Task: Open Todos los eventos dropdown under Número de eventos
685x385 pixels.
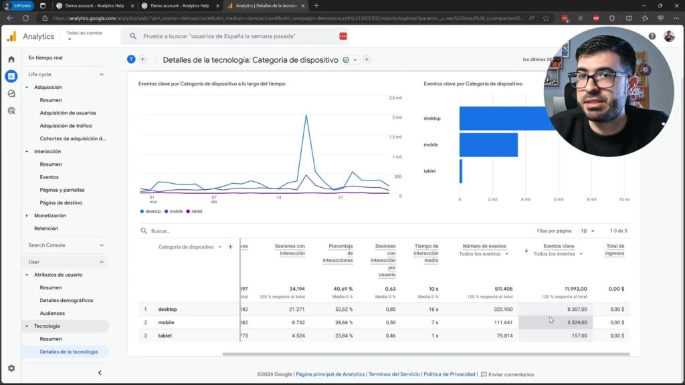Action: (x=484, y=254)
